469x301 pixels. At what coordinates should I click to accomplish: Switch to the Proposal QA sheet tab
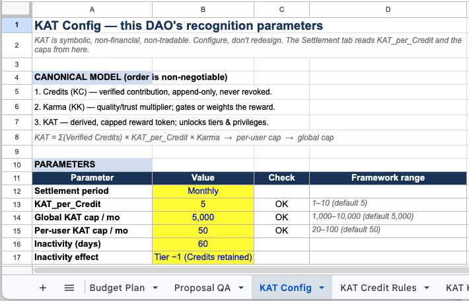[x=202, y=288]
